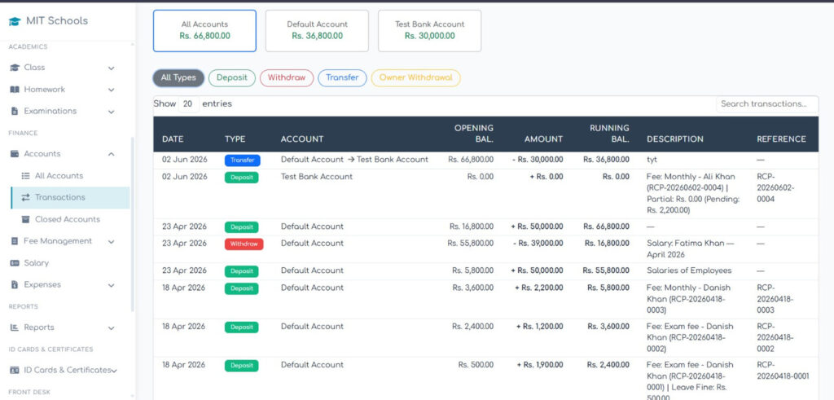
Task: Click the Search transactions field
Action: 767,104
